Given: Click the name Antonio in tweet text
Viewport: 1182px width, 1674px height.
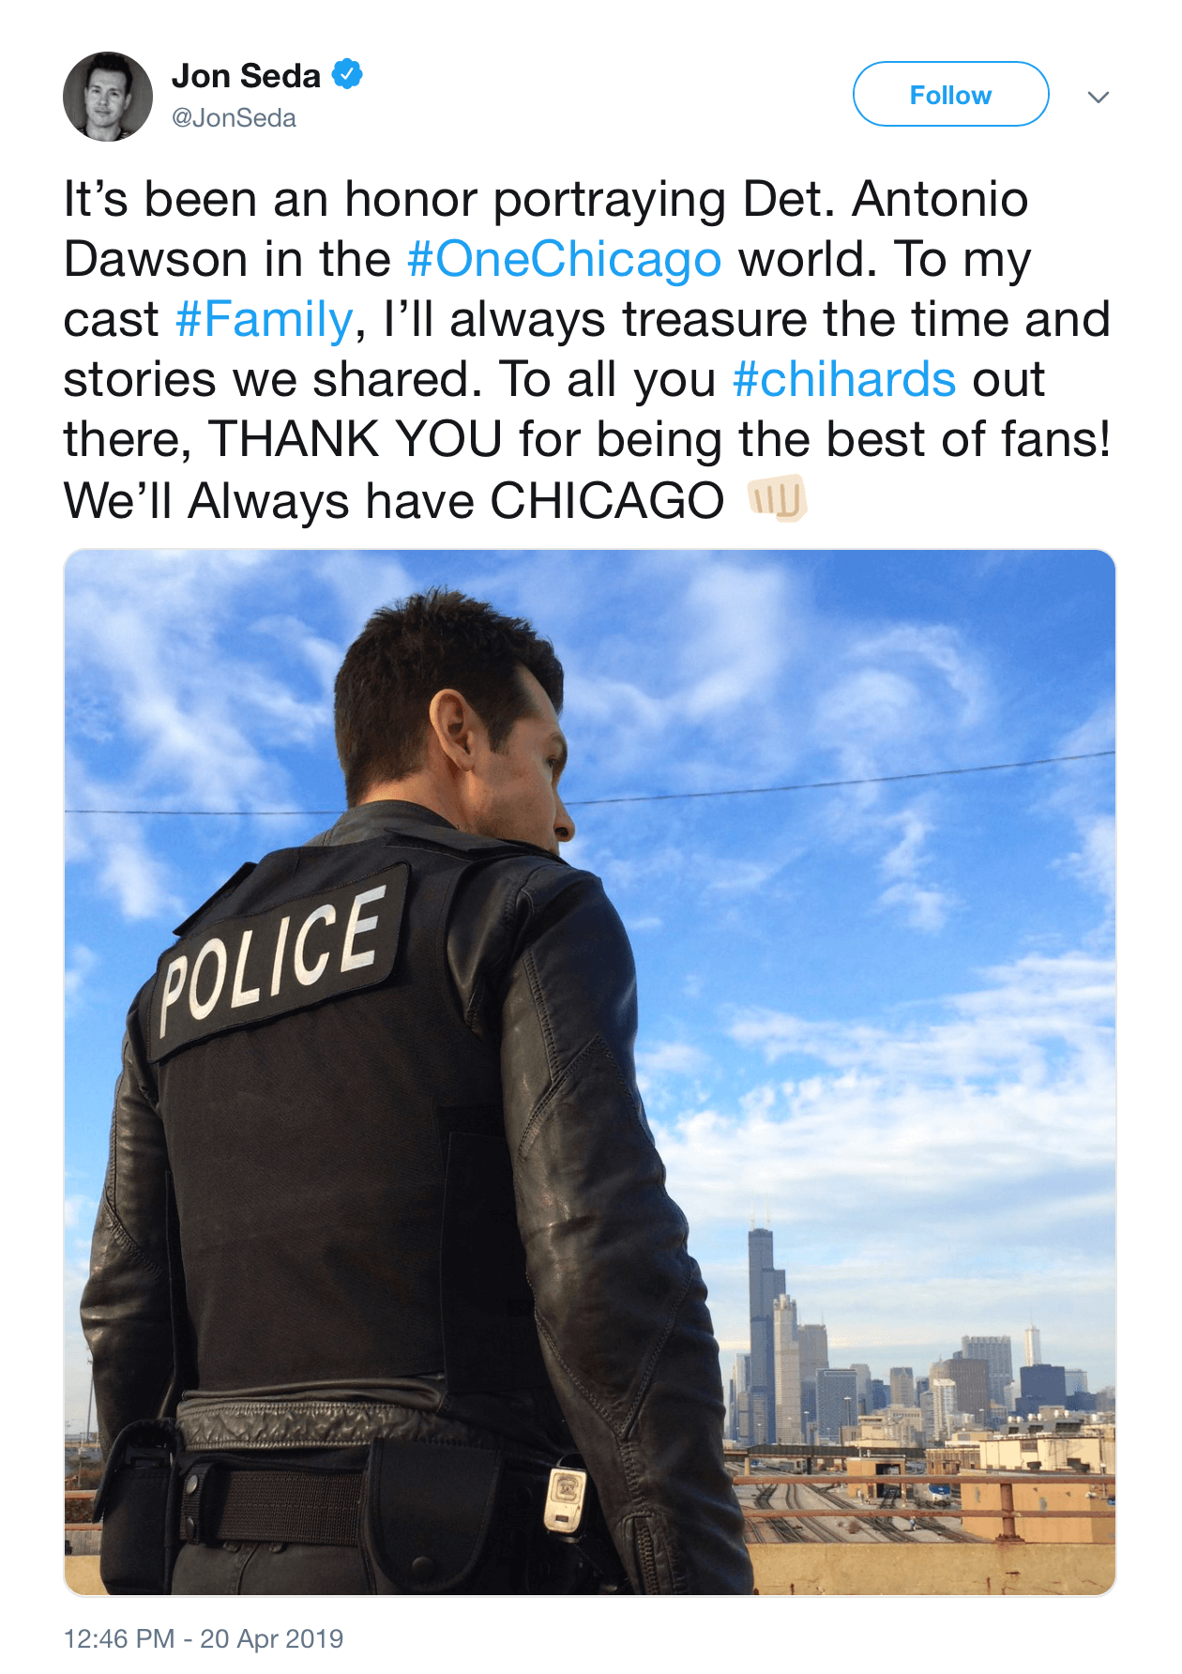Looking at the screenshot, I should point(940,199).
